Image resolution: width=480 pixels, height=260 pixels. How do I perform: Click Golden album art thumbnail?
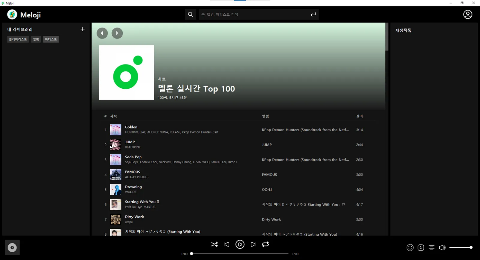(116, 130)
